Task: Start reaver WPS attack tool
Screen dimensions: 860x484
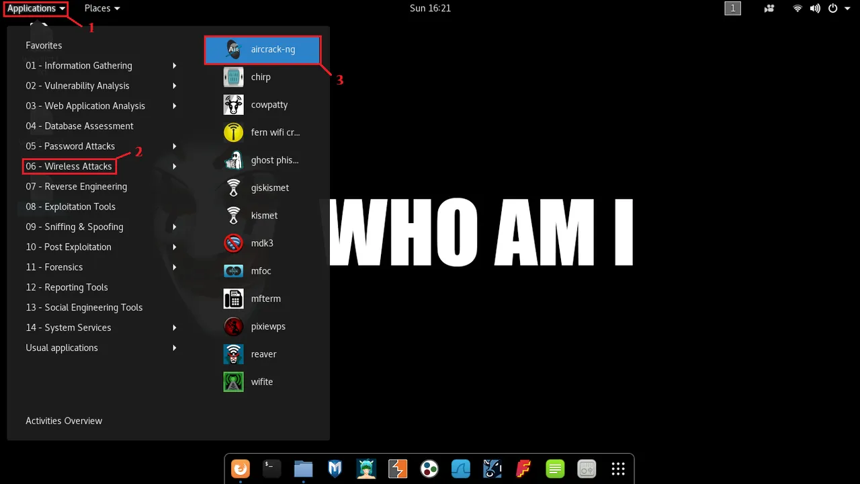Action: 263,354
